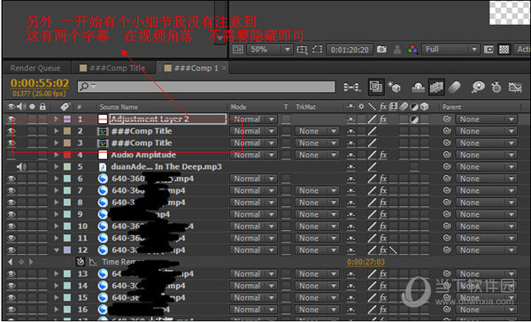Toggle visibility of layer 6 video

coord(12,179)
